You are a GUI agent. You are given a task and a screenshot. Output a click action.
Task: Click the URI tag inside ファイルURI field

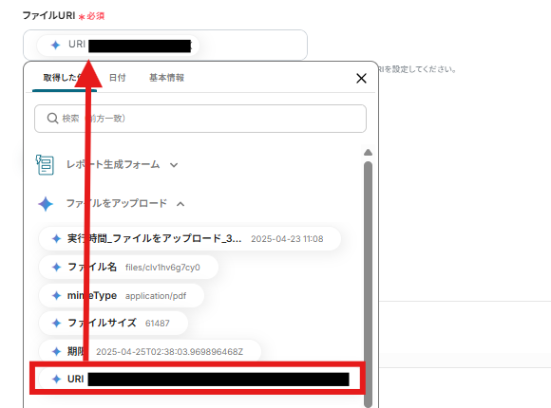coord(118,45)
